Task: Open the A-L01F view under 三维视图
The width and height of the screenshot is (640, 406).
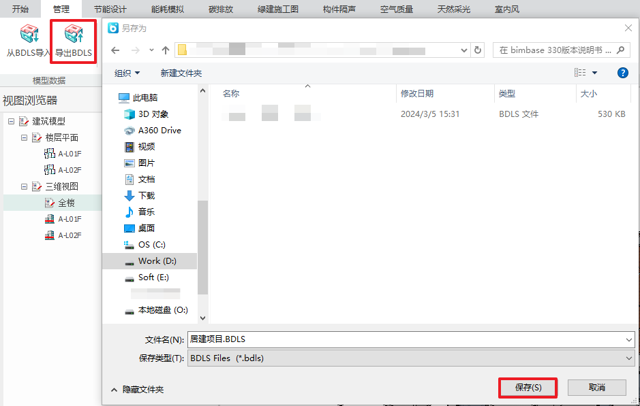Action: (x=63, y=219)
